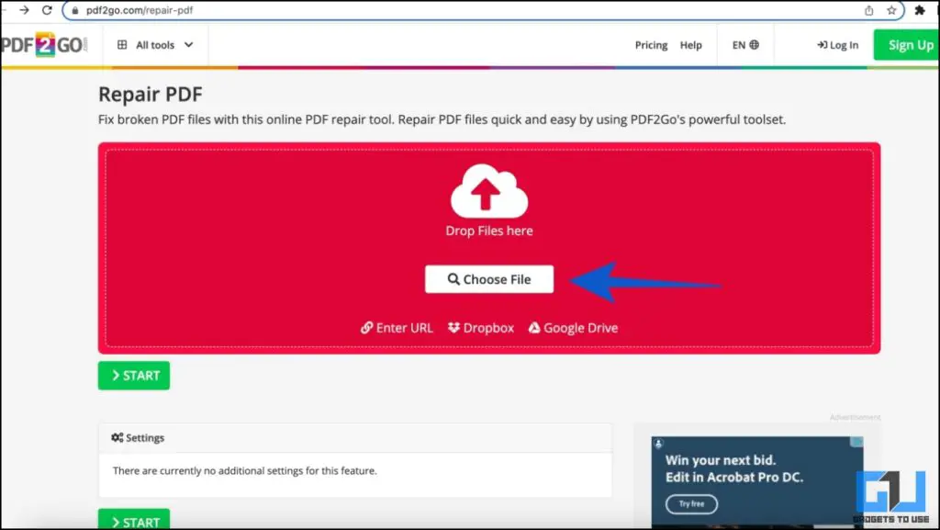Click the link chain icon beside Enter URL
Viewport: 940px width, 530px height.
pyautogui.click(x=366, y=328)
